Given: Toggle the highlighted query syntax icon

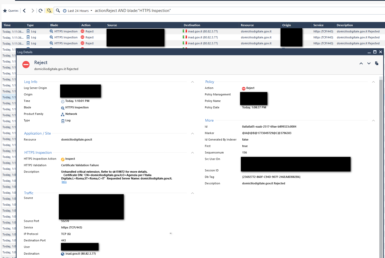Looking at the screenshot, I should 49,11.
